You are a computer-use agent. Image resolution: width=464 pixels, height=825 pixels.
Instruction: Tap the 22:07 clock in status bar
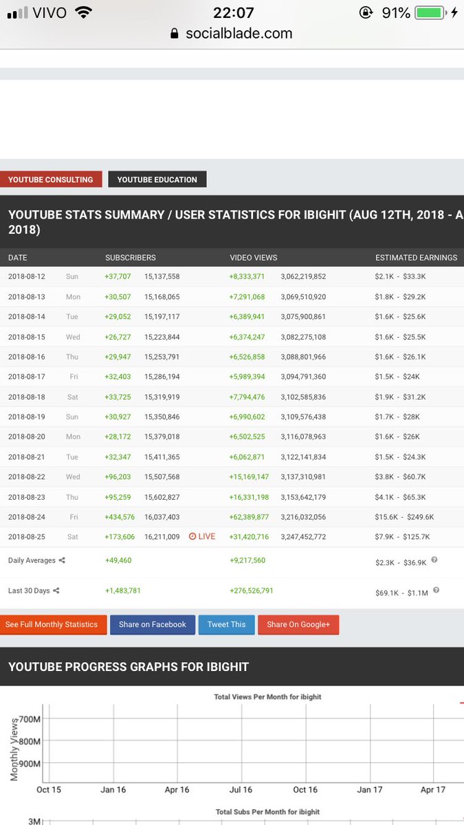click(x=233, y=12)
